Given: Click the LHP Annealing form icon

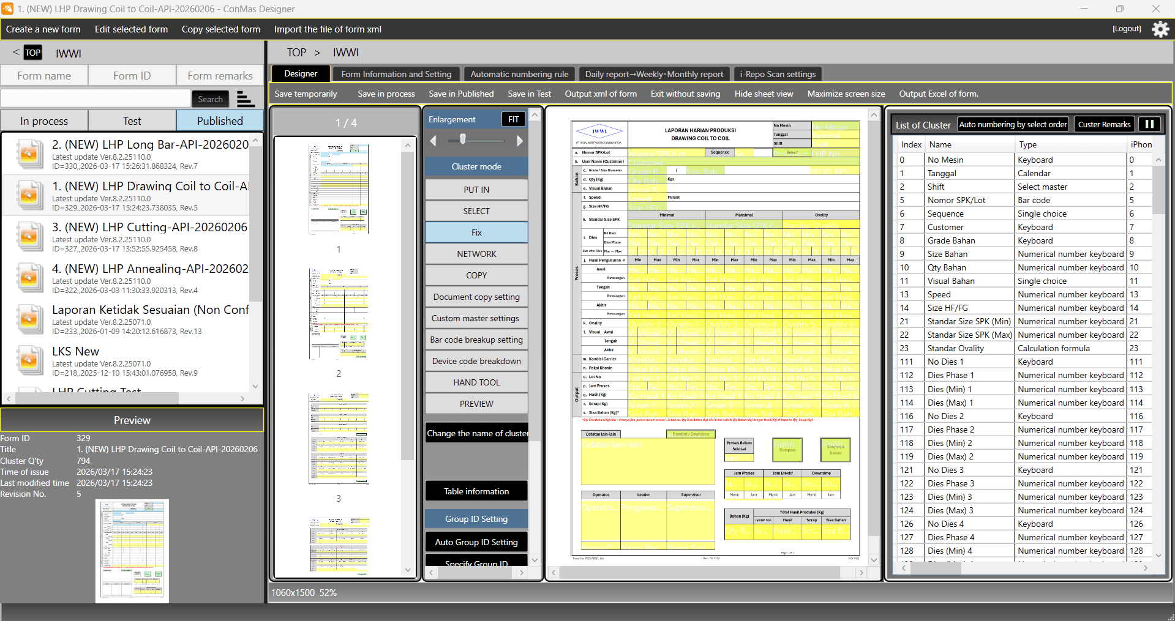Looking at the screenshot, I should coord(29,278).
